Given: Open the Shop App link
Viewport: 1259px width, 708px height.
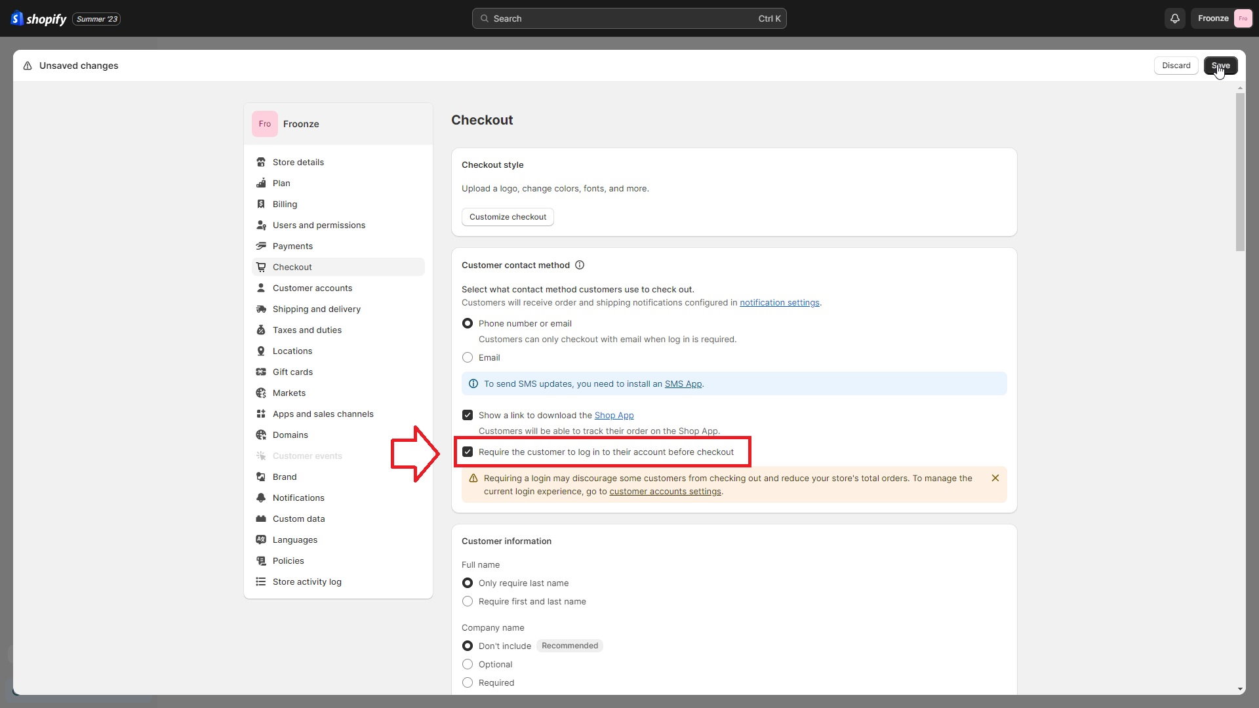Looking at the screenshot, I should coord(614,416).
